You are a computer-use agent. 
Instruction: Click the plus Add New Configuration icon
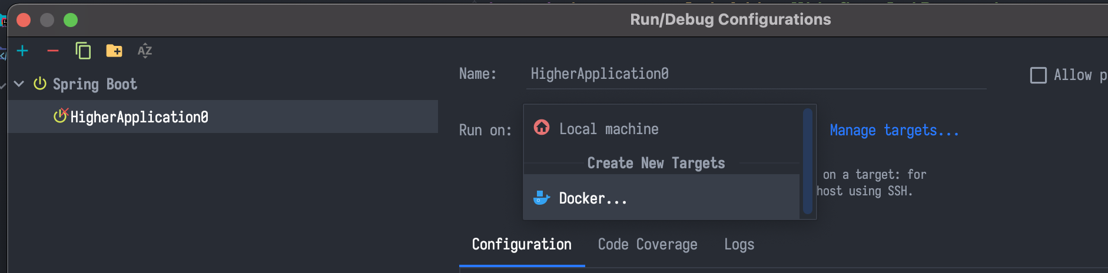pyautogui.click(x=22, y=51)
